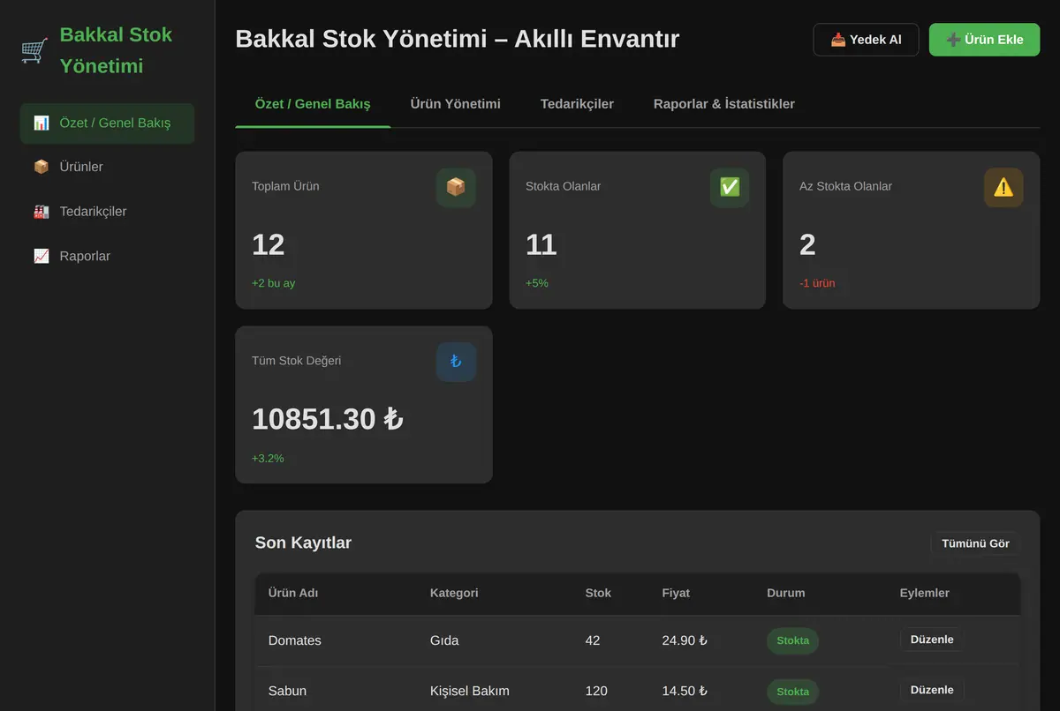Click the Kişisel Bakım category cell

pos(470,691)
